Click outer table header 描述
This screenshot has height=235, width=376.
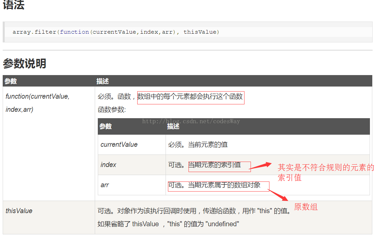(103, 81)
